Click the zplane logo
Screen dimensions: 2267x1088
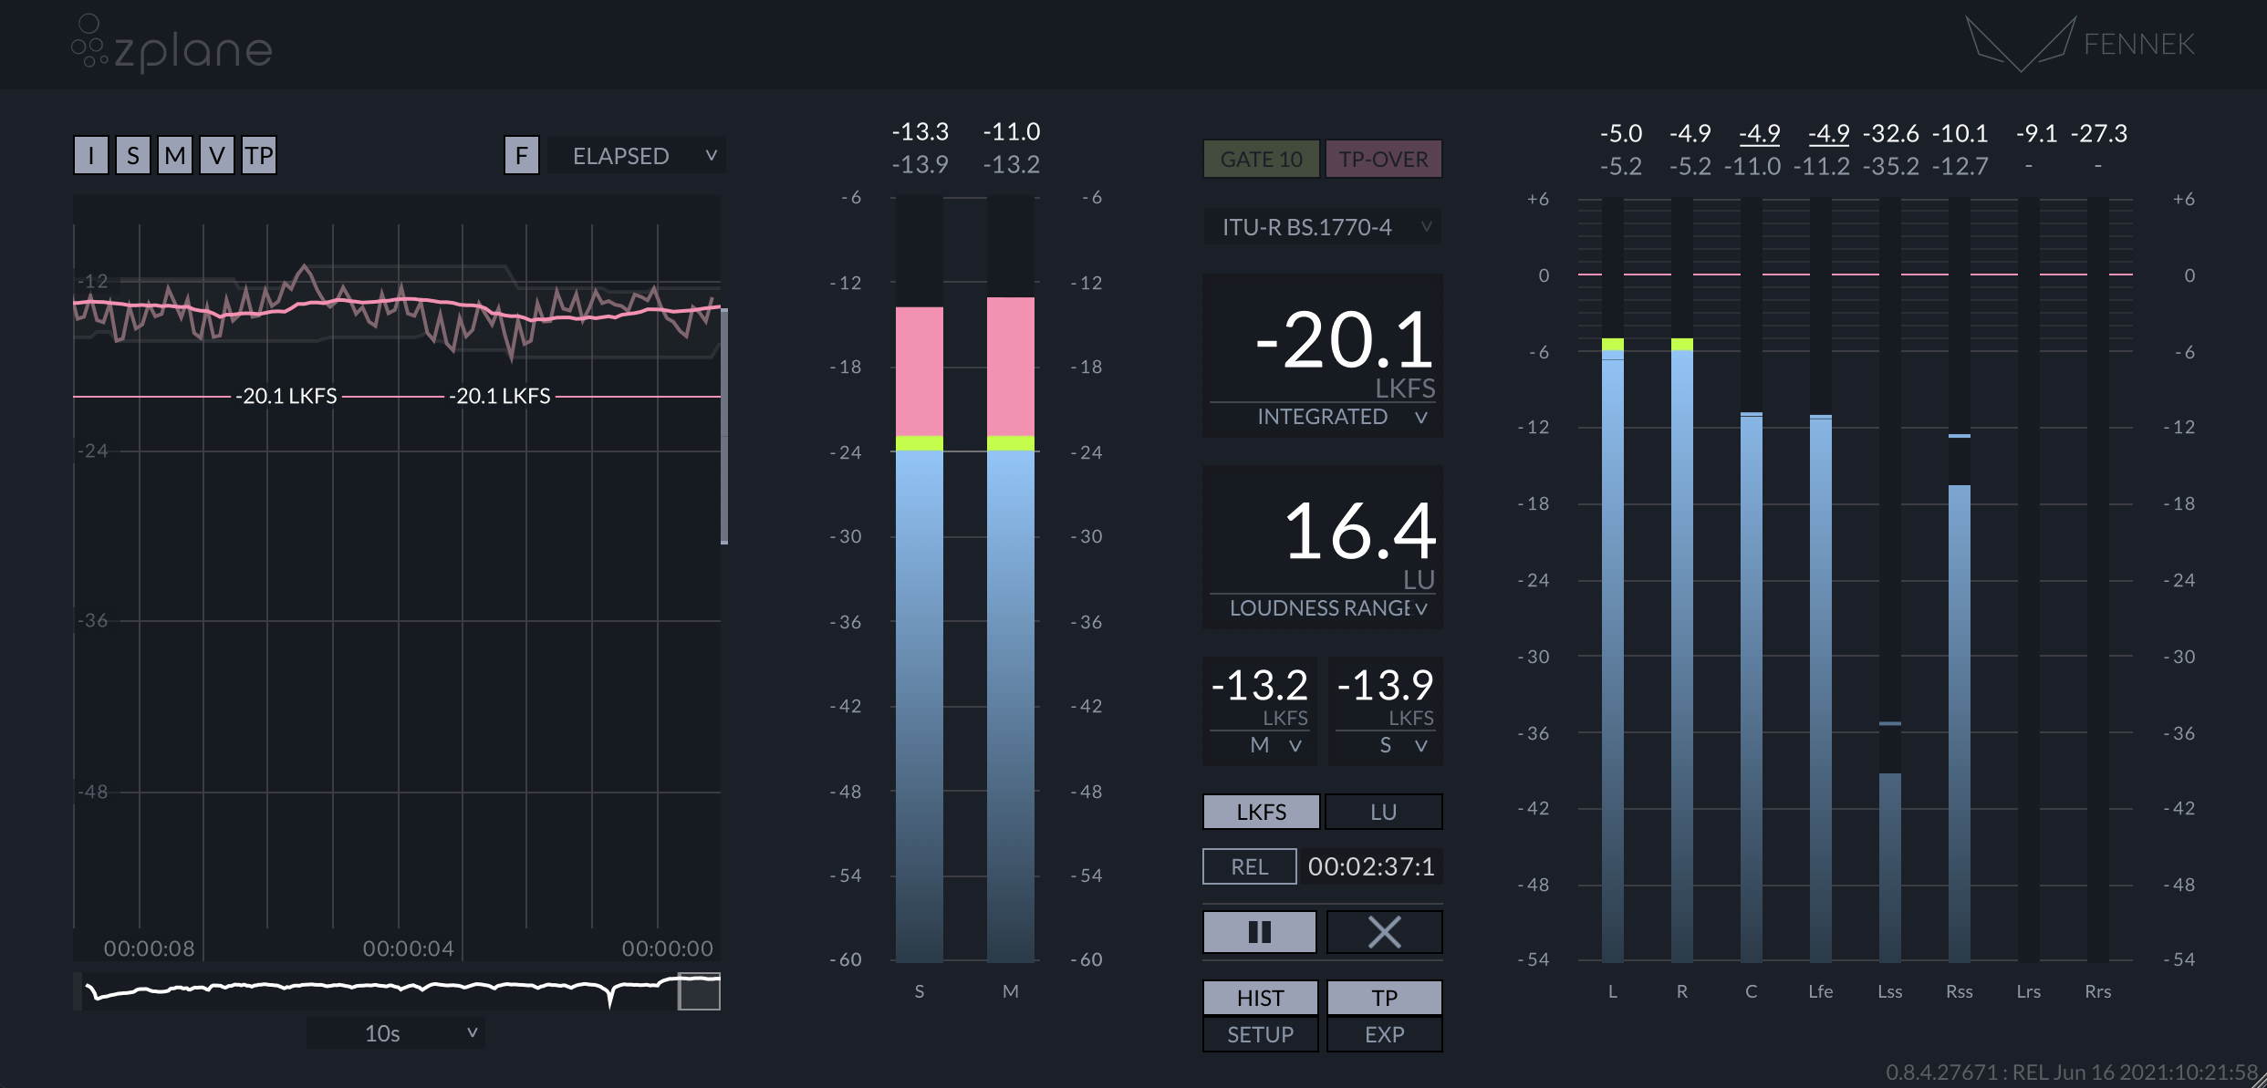coord(172,44)
